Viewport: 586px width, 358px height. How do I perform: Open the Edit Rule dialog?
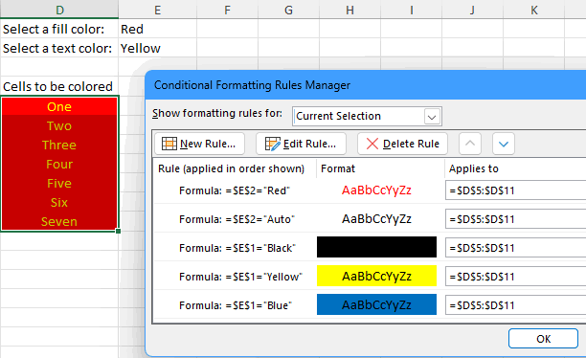click(301, 144)
